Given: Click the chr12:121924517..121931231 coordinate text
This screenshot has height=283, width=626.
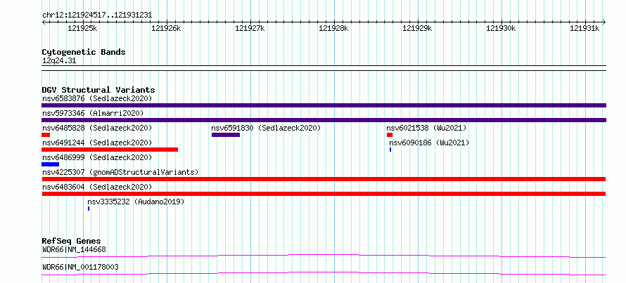Looking at the screenshot, I should click(x=97, y=15).
